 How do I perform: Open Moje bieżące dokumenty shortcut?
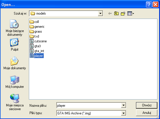tap(15, 28)
